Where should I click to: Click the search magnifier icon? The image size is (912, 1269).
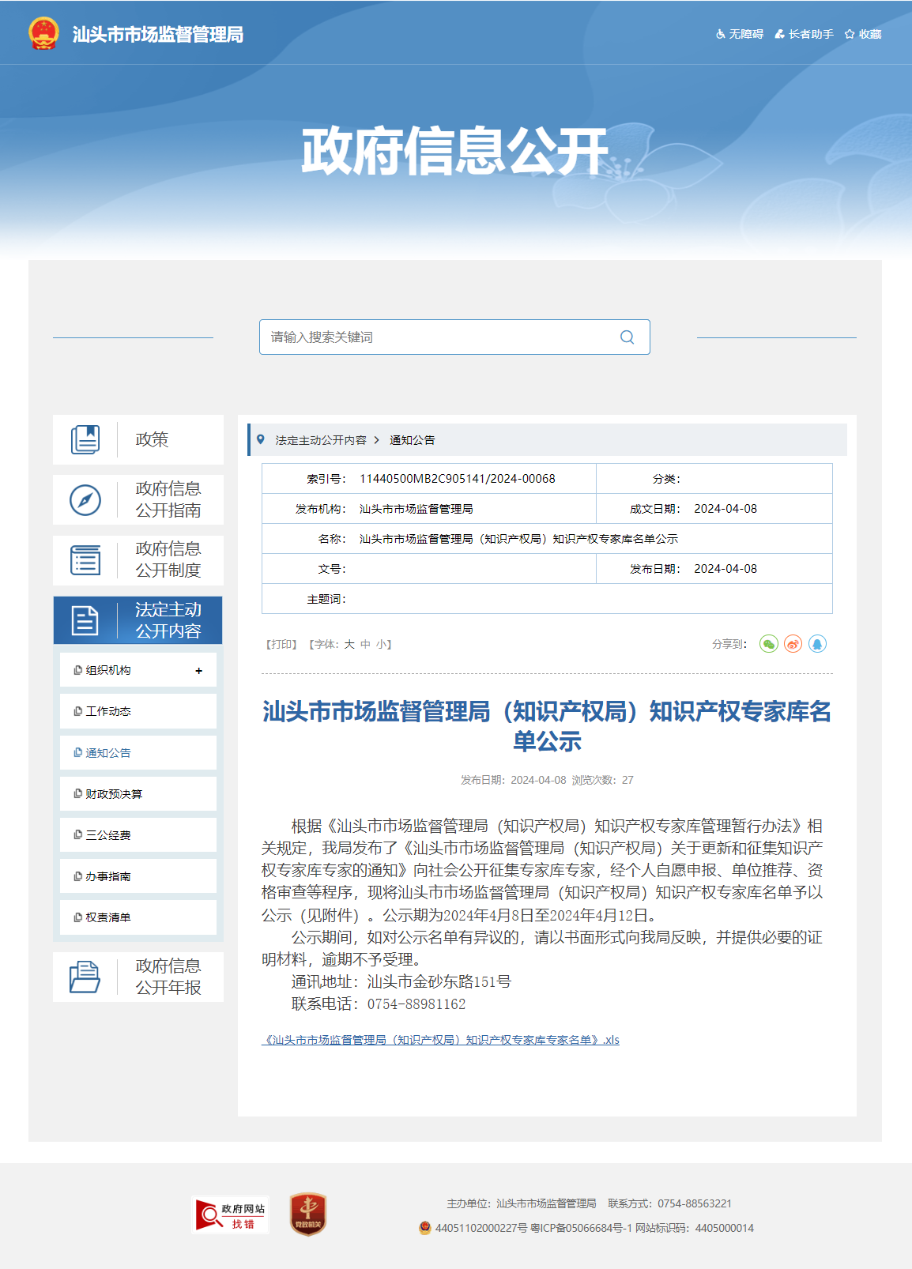tap(627, 337)
